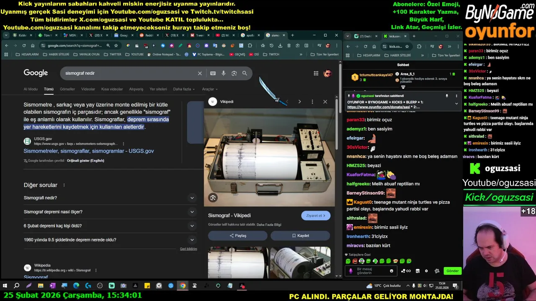Screen dimensions: 536x301
Task: Click the Kaydet button
Action: click(x=300, y=236)
